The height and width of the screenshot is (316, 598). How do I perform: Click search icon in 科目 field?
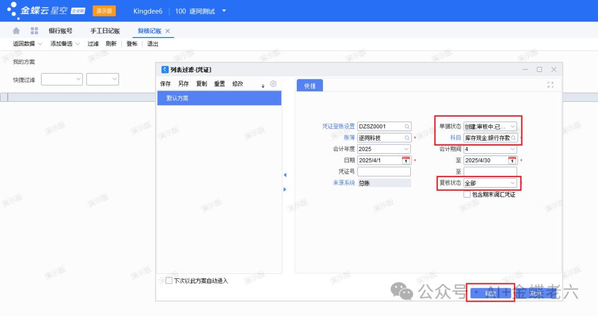[513, 138]
